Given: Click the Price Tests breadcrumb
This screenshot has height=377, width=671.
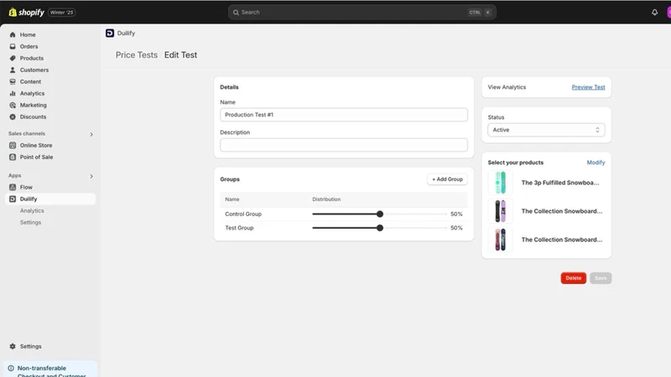Looking at the screenshot, I should (x=137, y=54).
